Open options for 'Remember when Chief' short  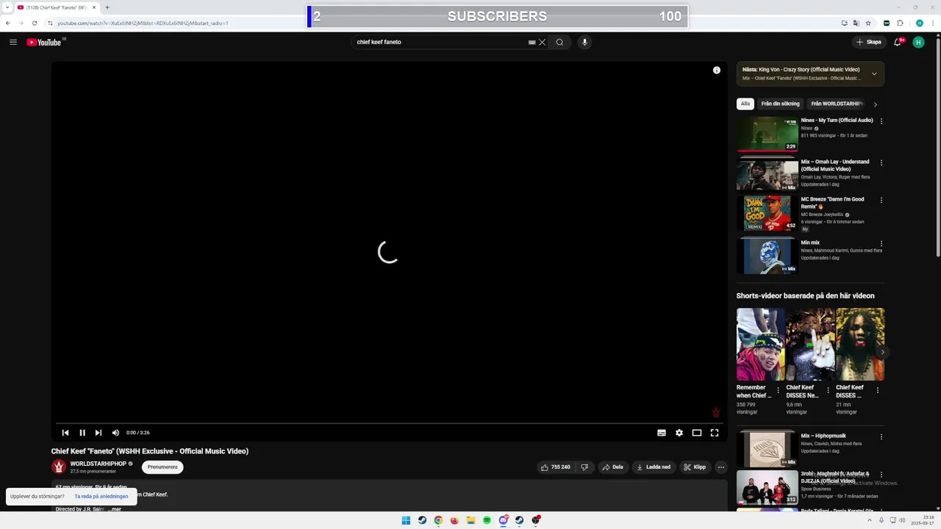779,390
